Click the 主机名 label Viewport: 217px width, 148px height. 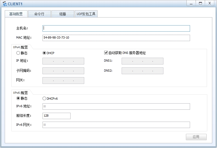(22, 28)
